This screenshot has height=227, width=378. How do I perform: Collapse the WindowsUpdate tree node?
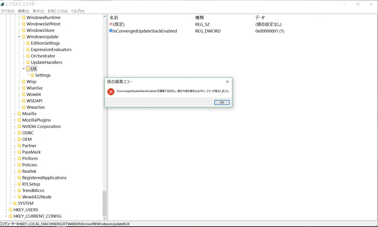tap(19, 36)
